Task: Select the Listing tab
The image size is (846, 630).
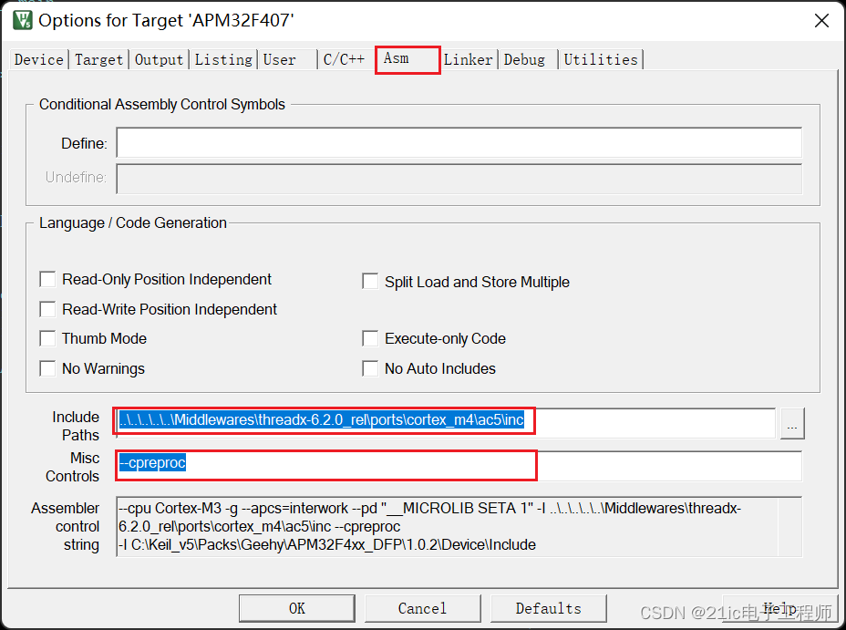Action: tap(222, 59)
